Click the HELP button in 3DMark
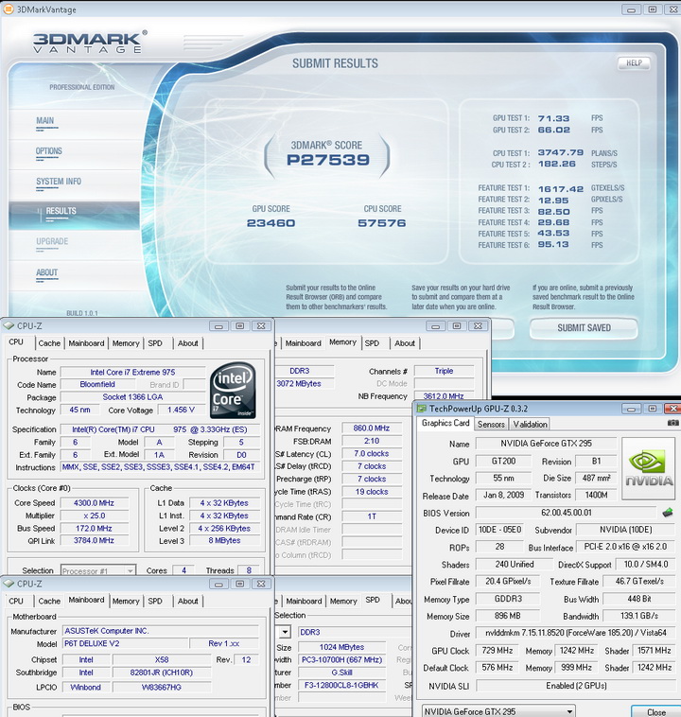681x717 pixels. [634, 63]
